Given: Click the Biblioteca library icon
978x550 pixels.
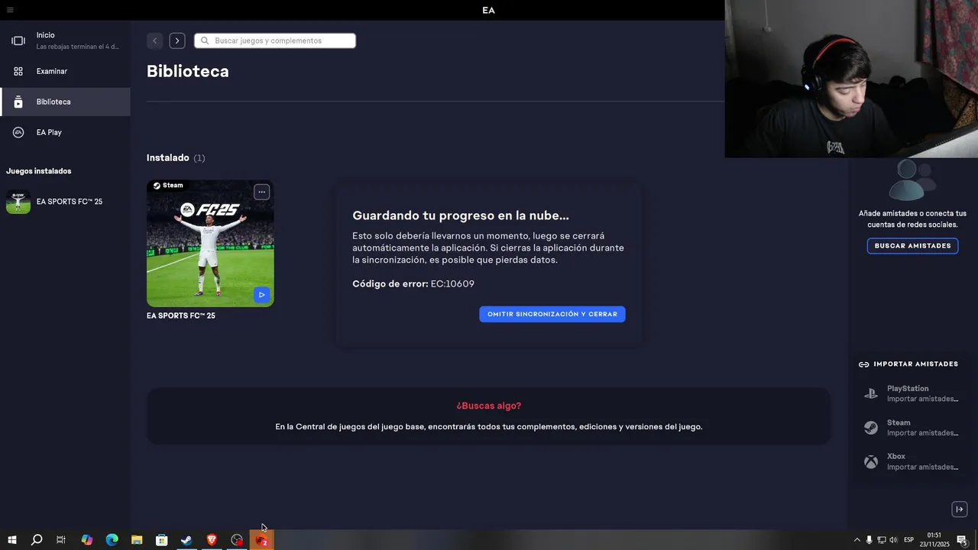Looking at the screenshot, I should (18, 102).
